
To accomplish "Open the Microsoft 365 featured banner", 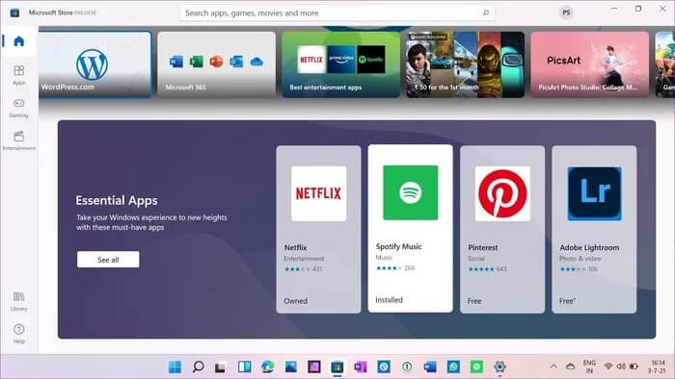I will pos(217,64).
